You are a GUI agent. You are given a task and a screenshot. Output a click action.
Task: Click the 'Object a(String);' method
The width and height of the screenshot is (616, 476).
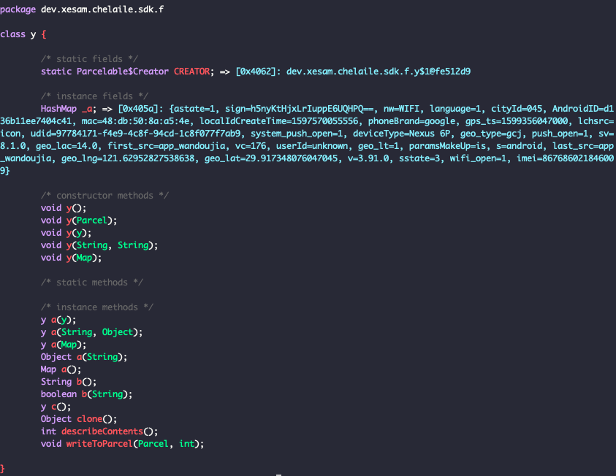84,357
